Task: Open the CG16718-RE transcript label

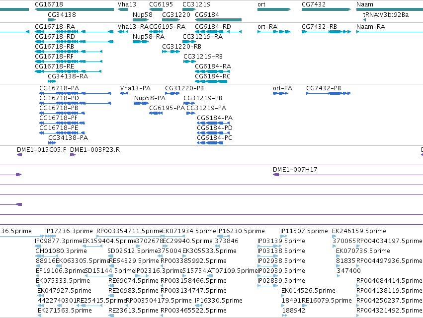Action: 55,66
